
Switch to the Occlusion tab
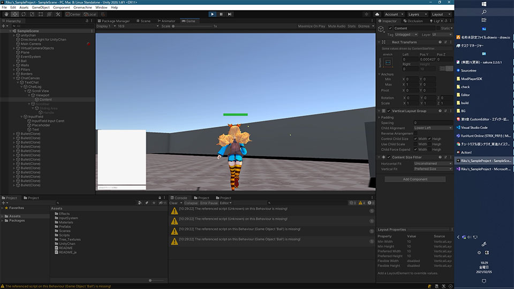coord(413,21)
